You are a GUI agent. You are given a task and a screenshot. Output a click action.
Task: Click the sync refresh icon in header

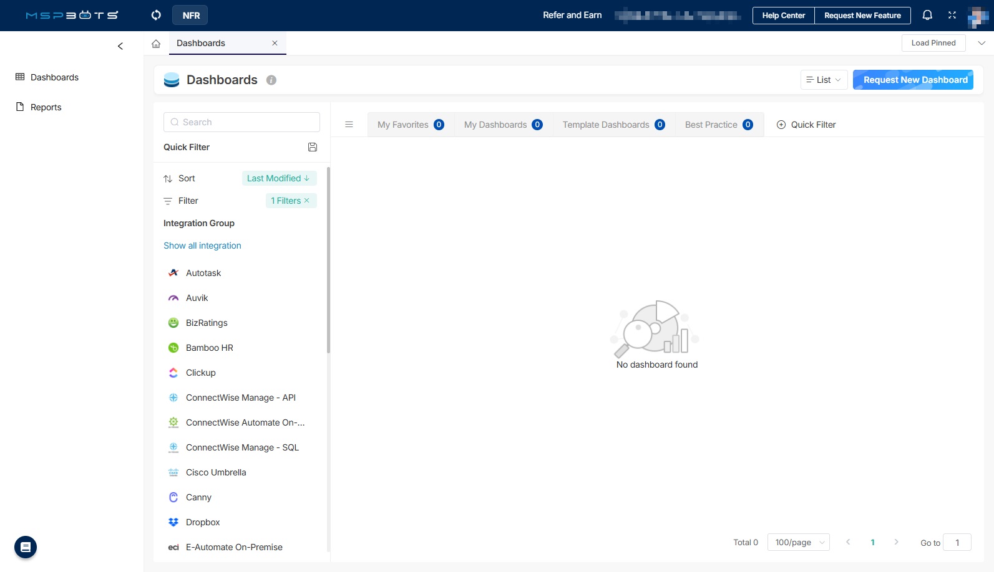tap(156, 15)
